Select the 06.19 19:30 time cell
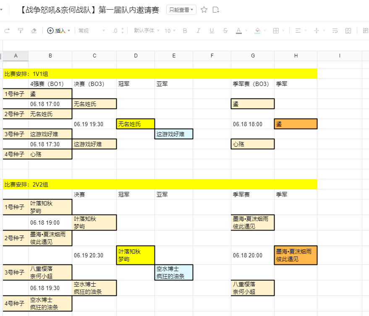 tap(94, 124)
